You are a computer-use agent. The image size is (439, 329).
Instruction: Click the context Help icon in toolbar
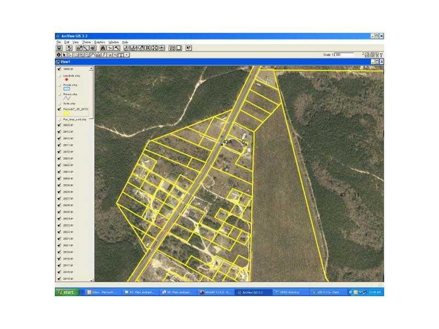(x=189, y=48)
